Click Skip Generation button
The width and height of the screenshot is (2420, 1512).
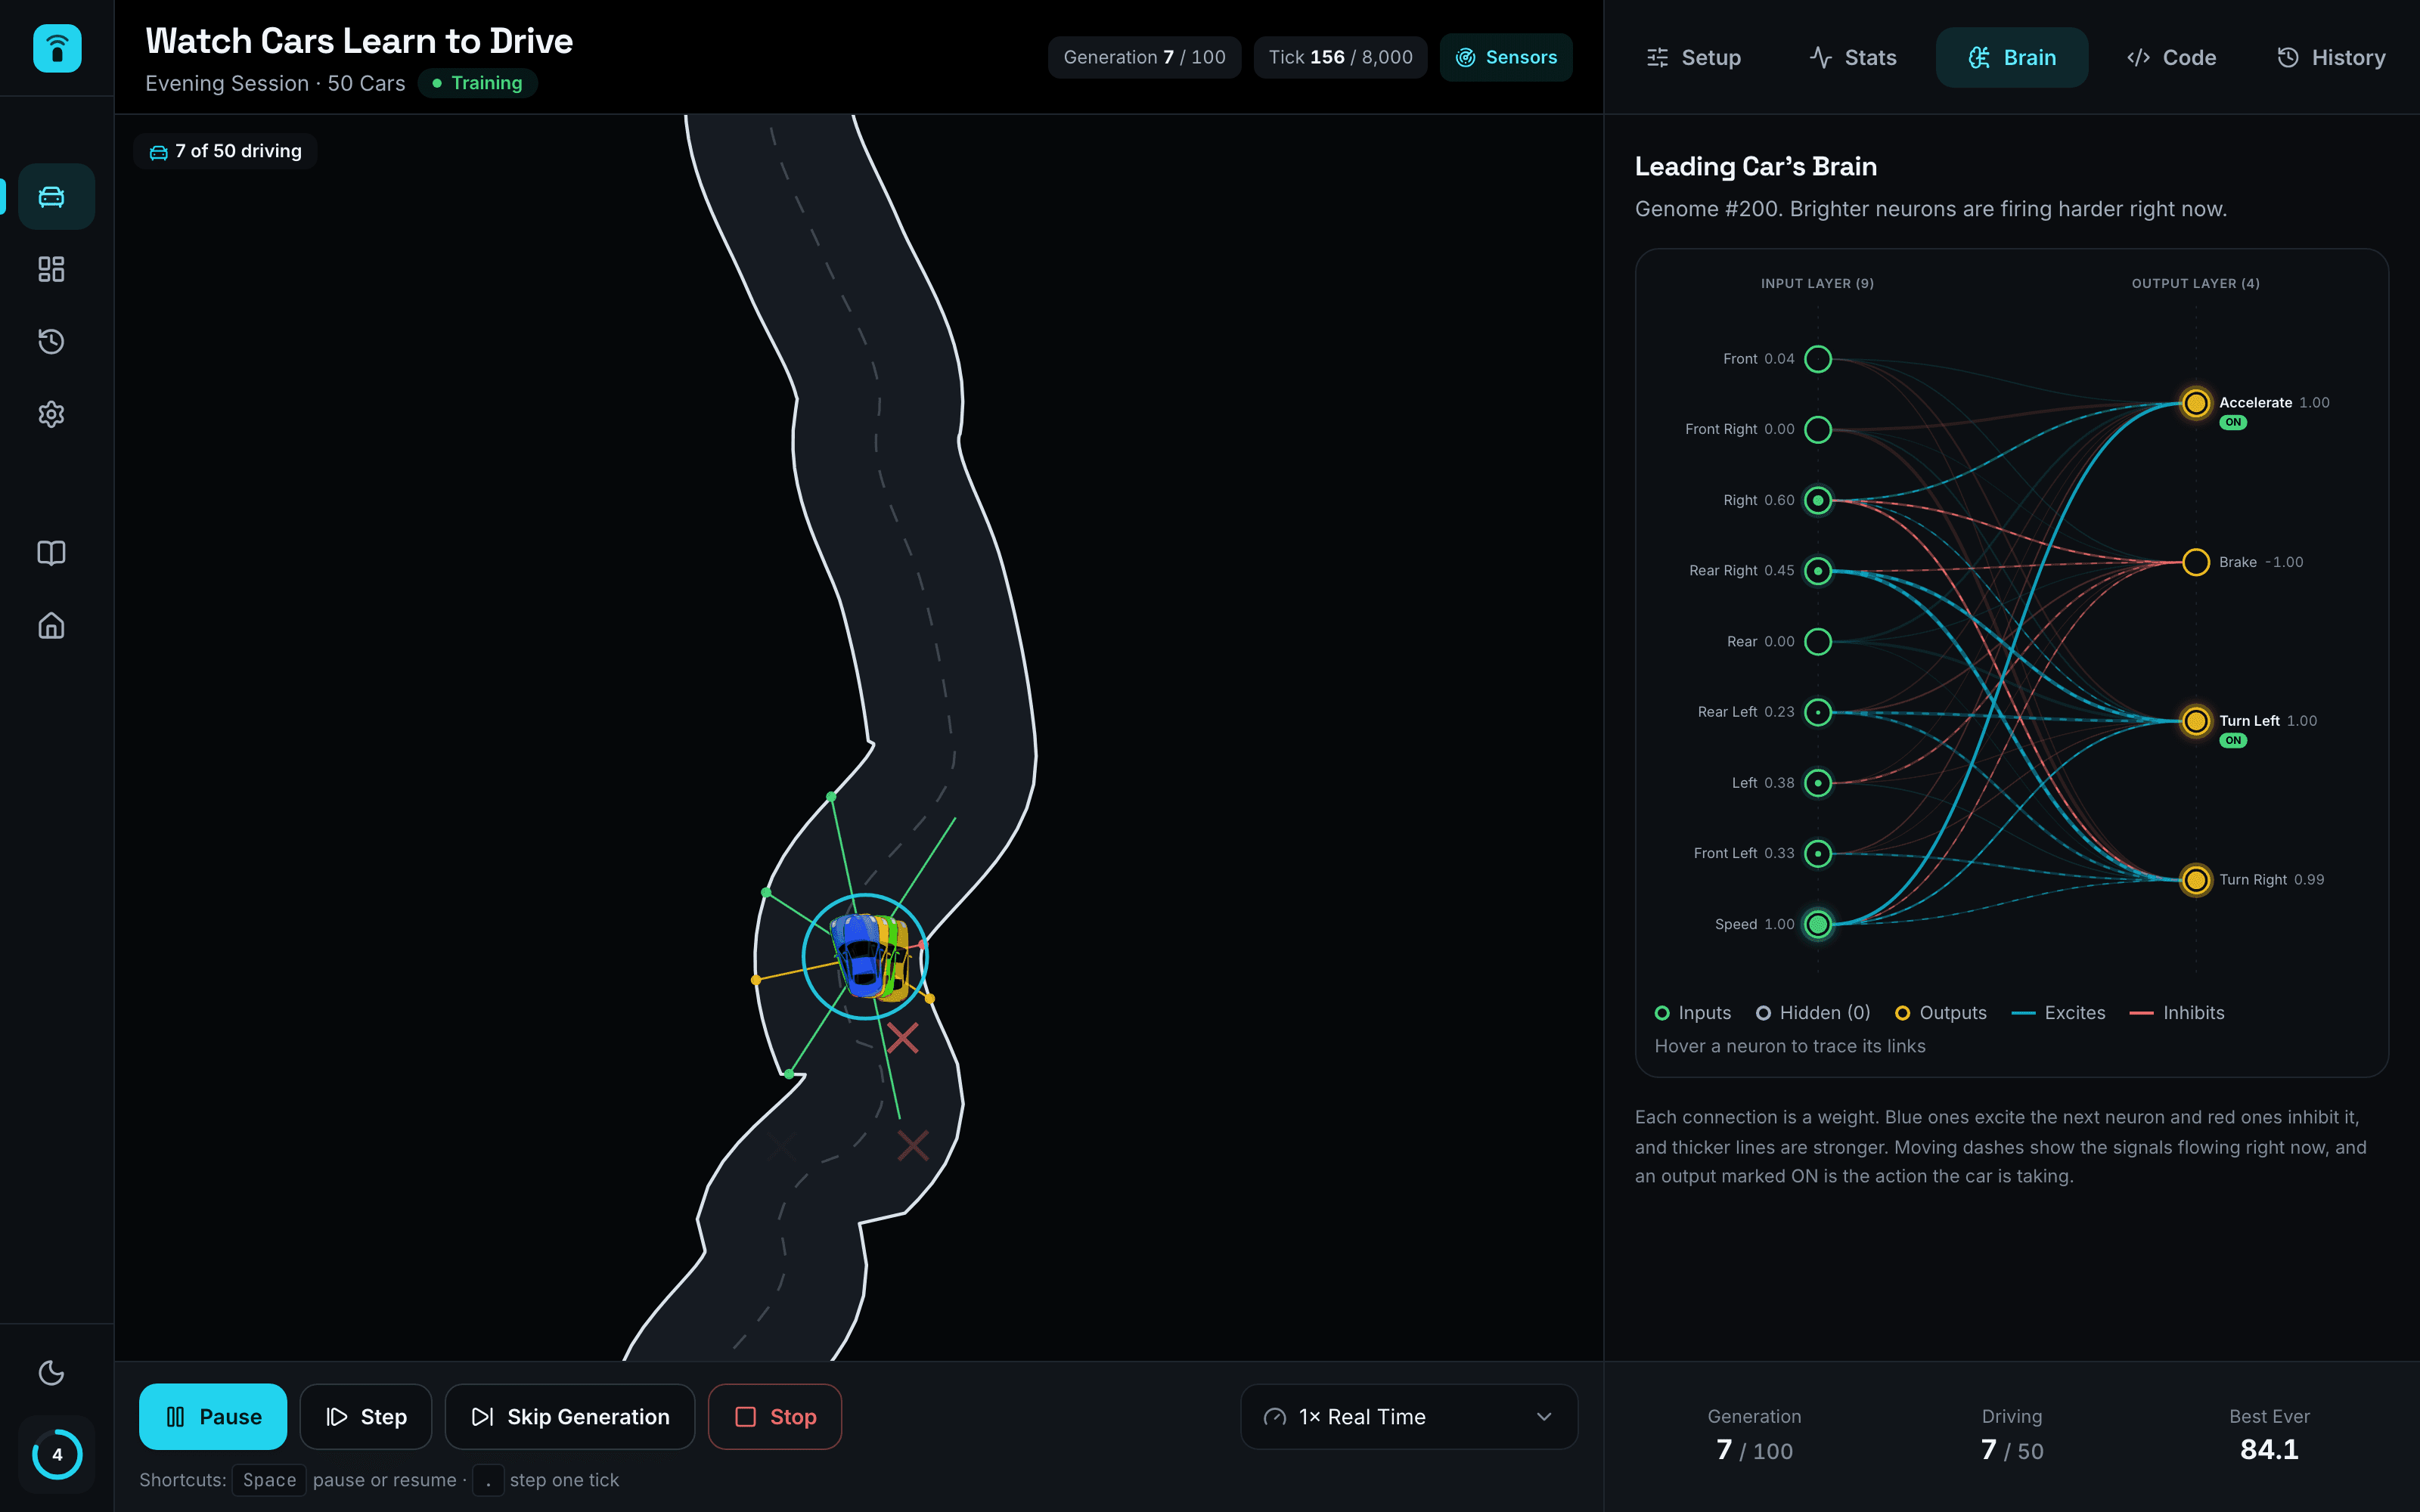click(x=570, y=1416)
